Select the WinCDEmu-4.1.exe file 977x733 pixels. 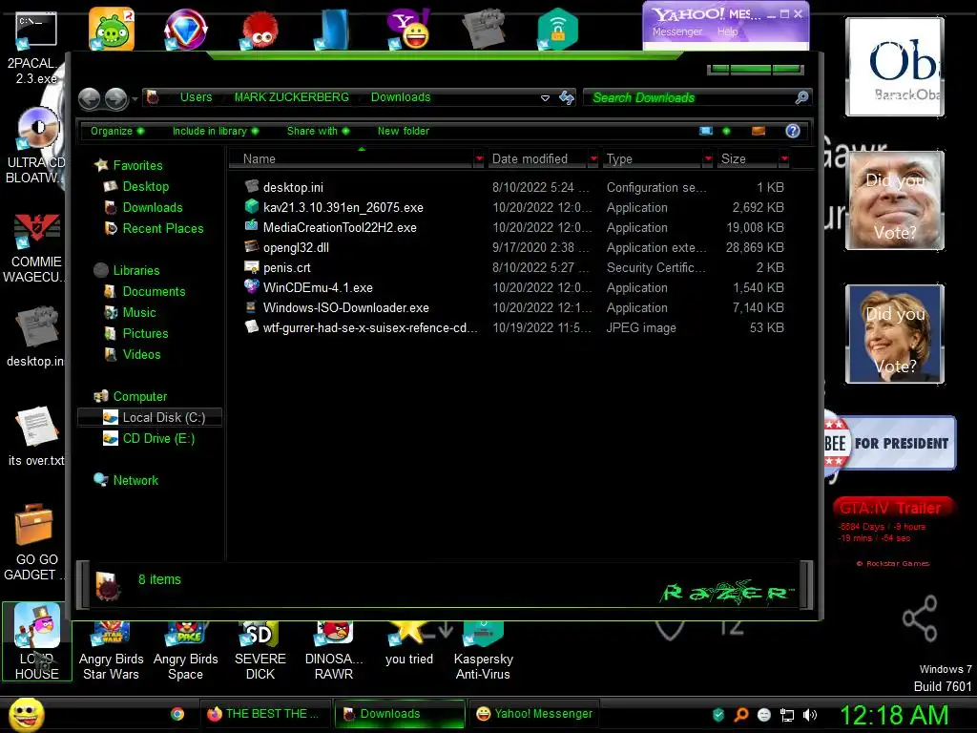pyautogui.click(x=318, y=287)
